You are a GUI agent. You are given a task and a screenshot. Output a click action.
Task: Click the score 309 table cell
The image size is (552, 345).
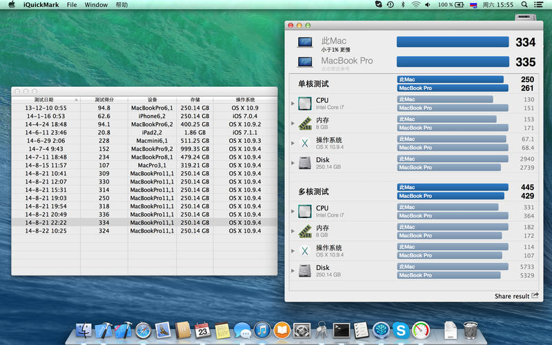(x=104, y=173)
